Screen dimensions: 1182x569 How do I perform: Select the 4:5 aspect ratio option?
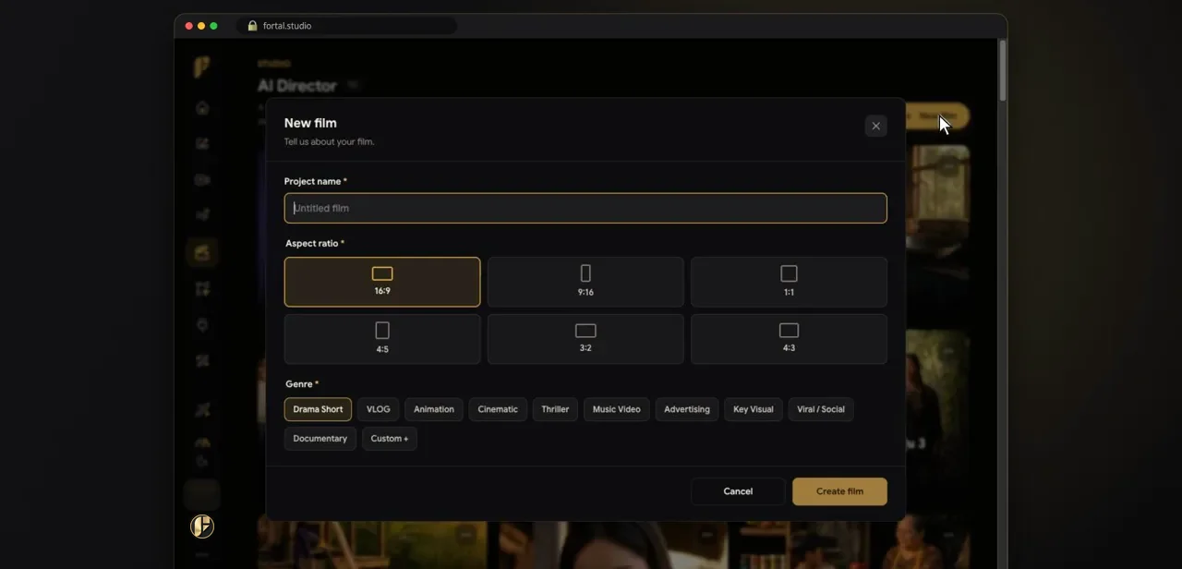click(x=382, y=339)
